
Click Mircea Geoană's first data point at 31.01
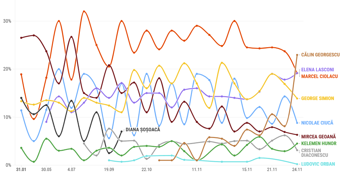click(21, 38)
